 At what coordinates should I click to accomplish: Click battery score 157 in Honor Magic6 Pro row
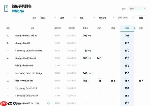141,81
